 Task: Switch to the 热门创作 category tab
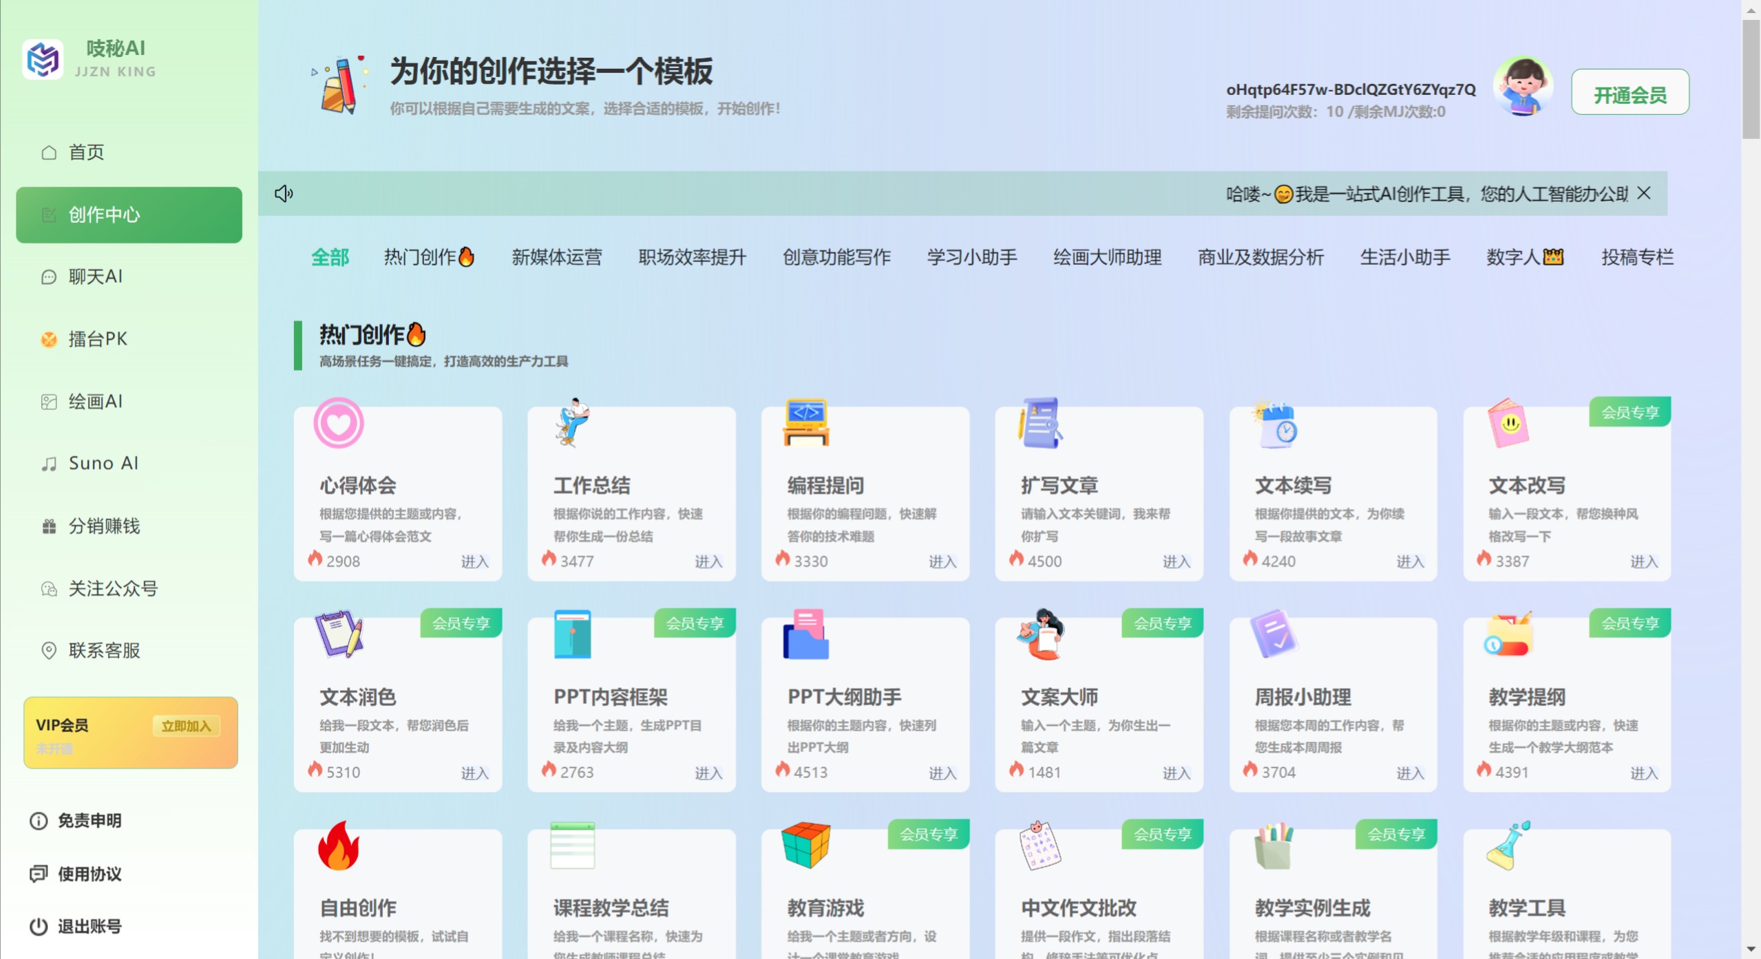[x=428, y=257]
